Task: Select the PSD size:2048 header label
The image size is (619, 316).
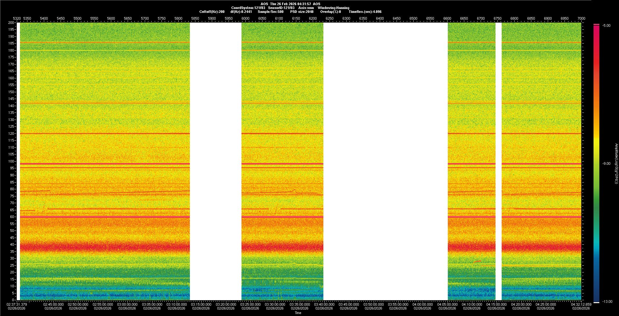Action: tap(302, 12)
